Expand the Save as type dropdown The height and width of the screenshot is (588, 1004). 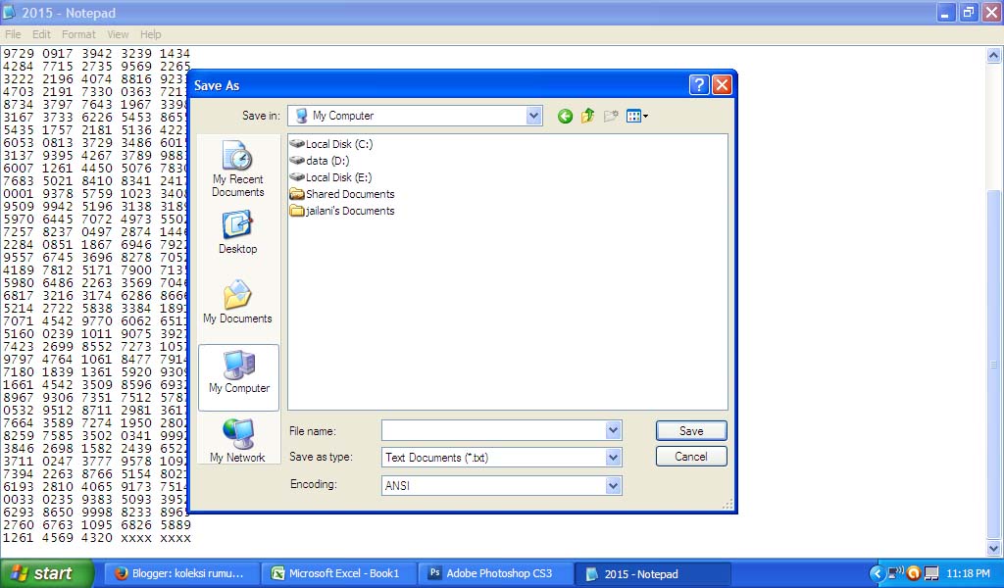[613, 458]
